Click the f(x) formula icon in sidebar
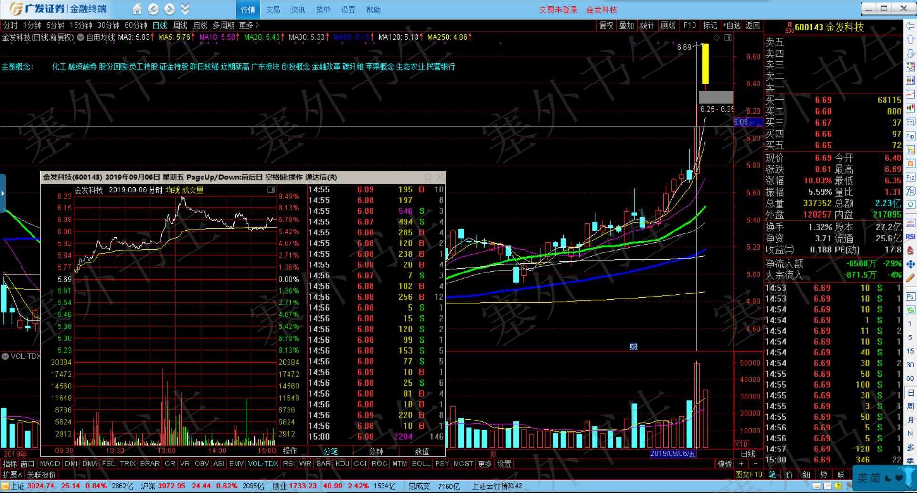Image resolution: width=917 pixels, height=493 pixels. (910, 191)
